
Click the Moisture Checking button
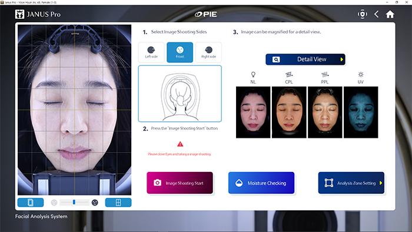261,183
